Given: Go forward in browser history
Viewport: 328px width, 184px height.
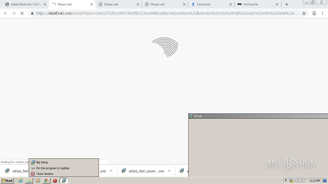Looking at the screenshot, I should pos(14,13).
